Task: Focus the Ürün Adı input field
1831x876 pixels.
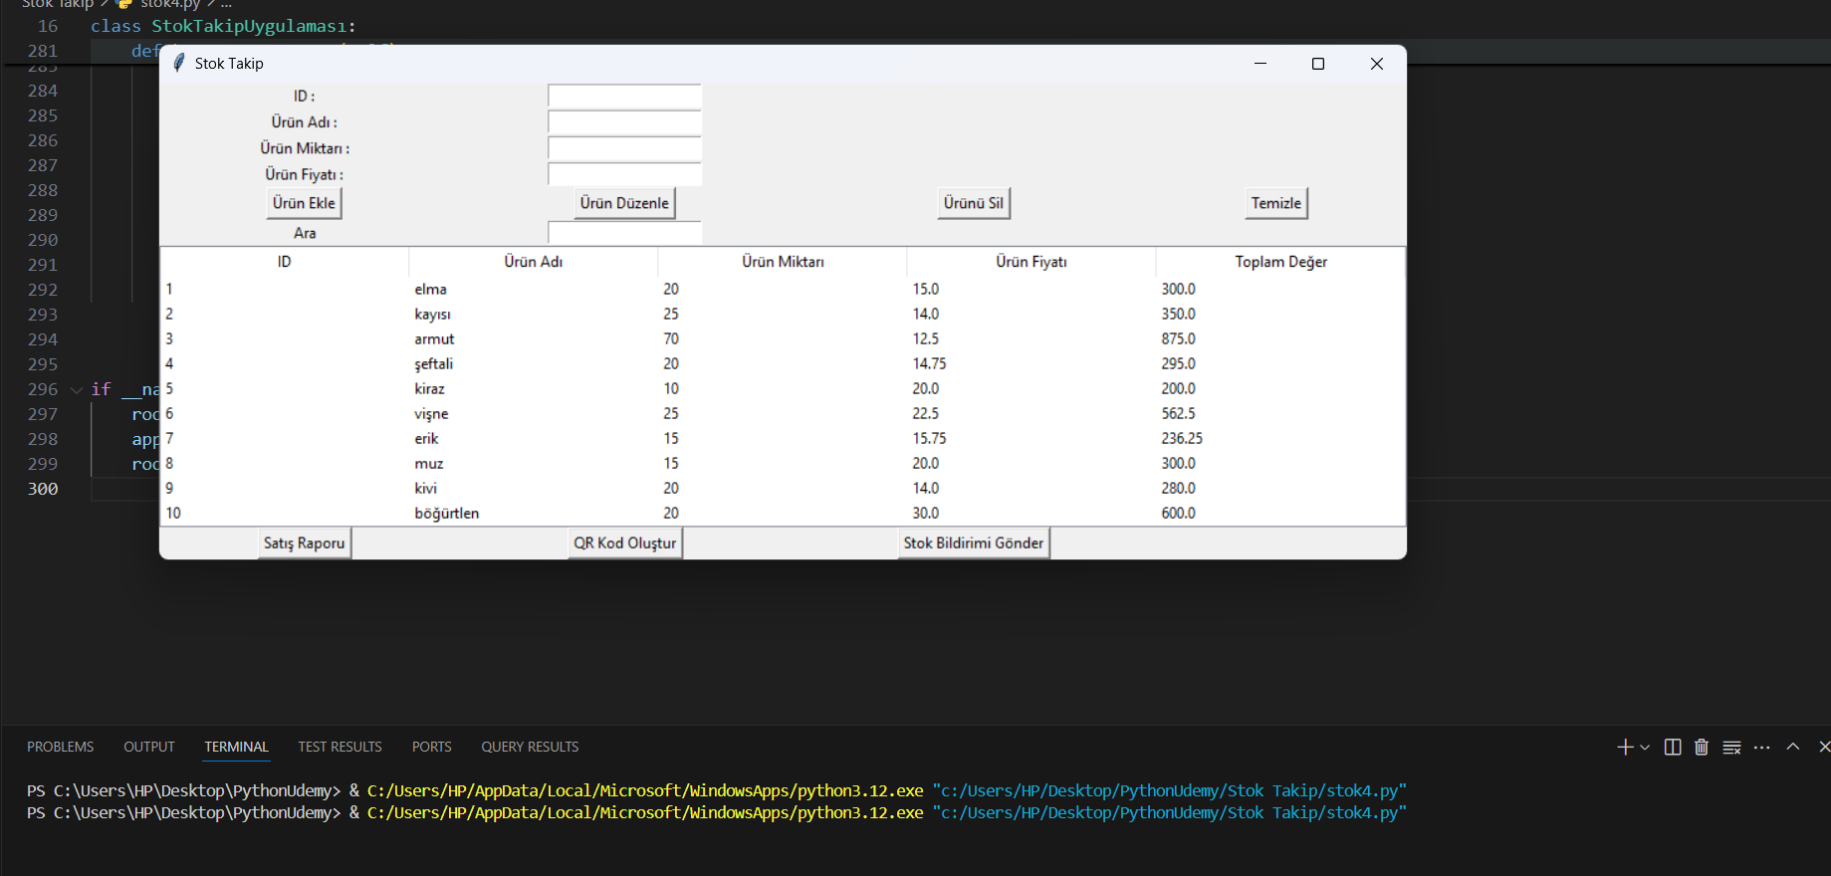Action: (624, 122)
